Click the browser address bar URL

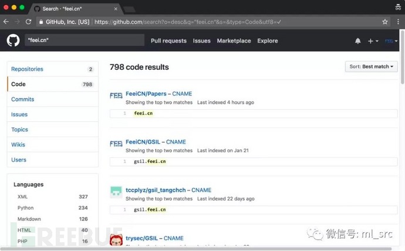[188, 22]
